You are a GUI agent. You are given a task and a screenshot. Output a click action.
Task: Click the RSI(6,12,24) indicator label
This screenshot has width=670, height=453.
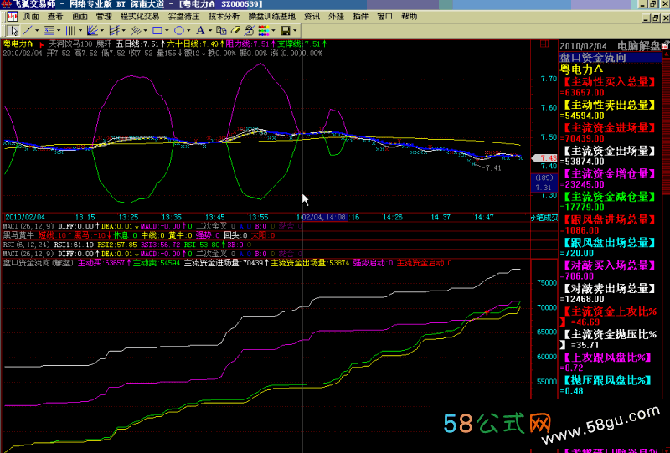point(28,245)
